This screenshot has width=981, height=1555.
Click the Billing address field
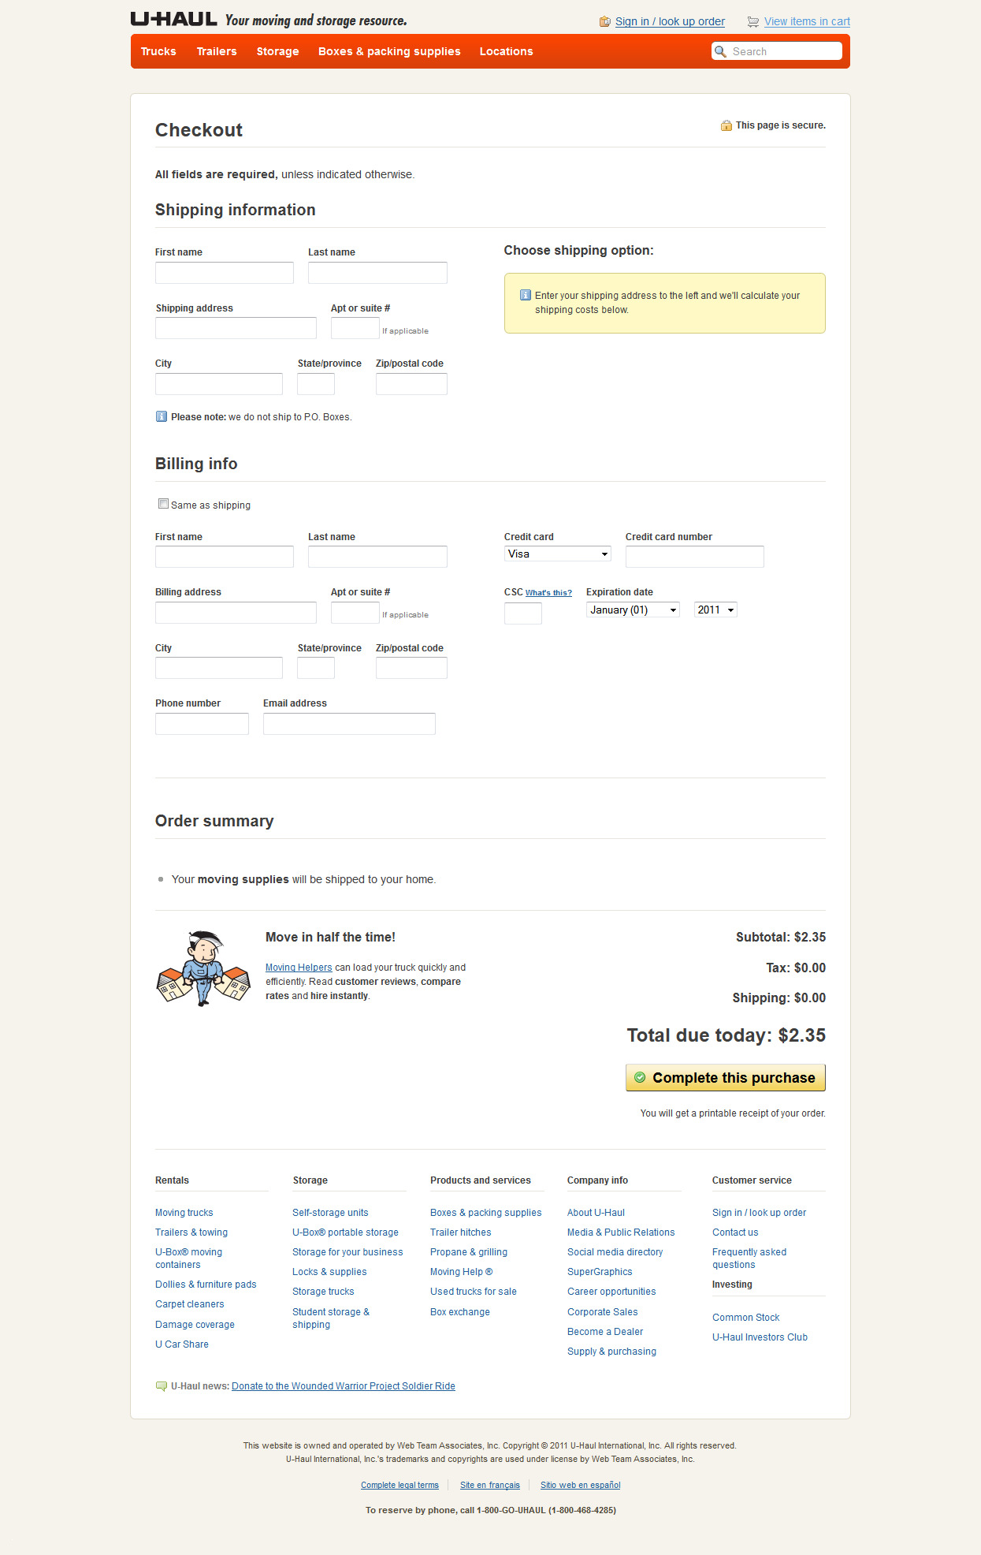point(236,613)
